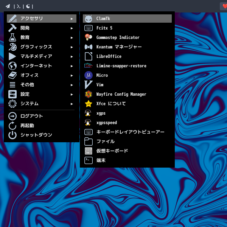Click the Kvantum bow tie icon
The image size is (227, 227).
[89, 47]
